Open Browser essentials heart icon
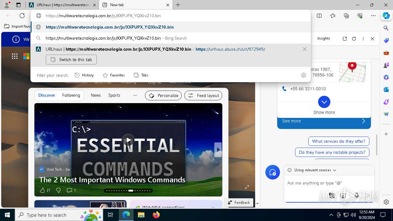The width and height of the screenshot is (393, 221). click(360, 16)
